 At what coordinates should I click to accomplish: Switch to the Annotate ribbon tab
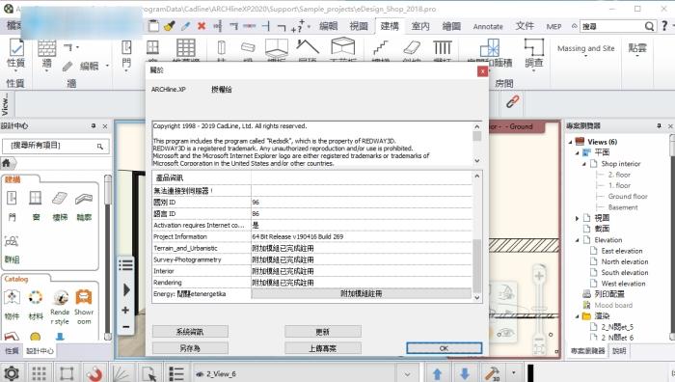488,26
